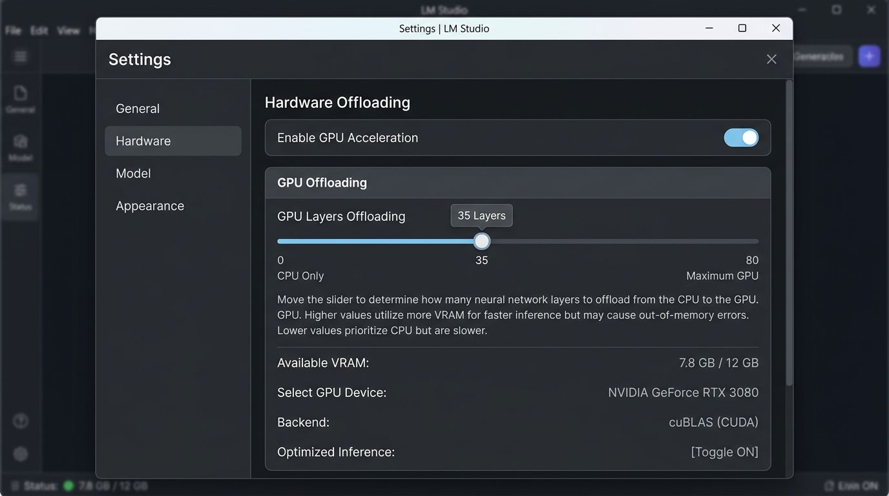Screen dimensions: 889x496
Task: Click the purple plus button in the main window
Action: tap(869, 56)
